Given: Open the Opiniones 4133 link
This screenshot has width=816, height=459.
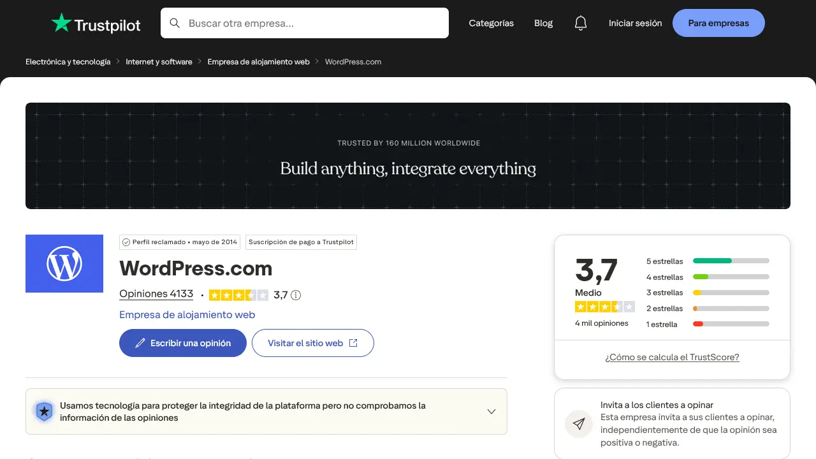Looking at the screenshot, I should (156, 294).
